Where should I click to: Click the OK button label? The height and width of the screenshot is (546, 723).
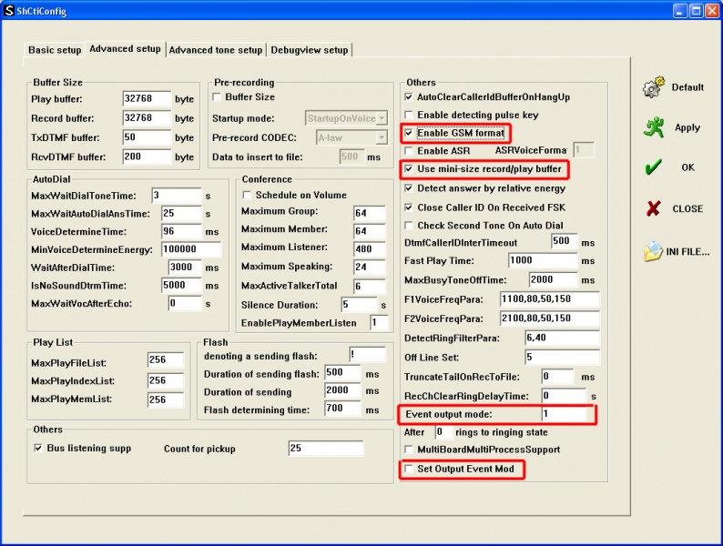pos(688,167)
